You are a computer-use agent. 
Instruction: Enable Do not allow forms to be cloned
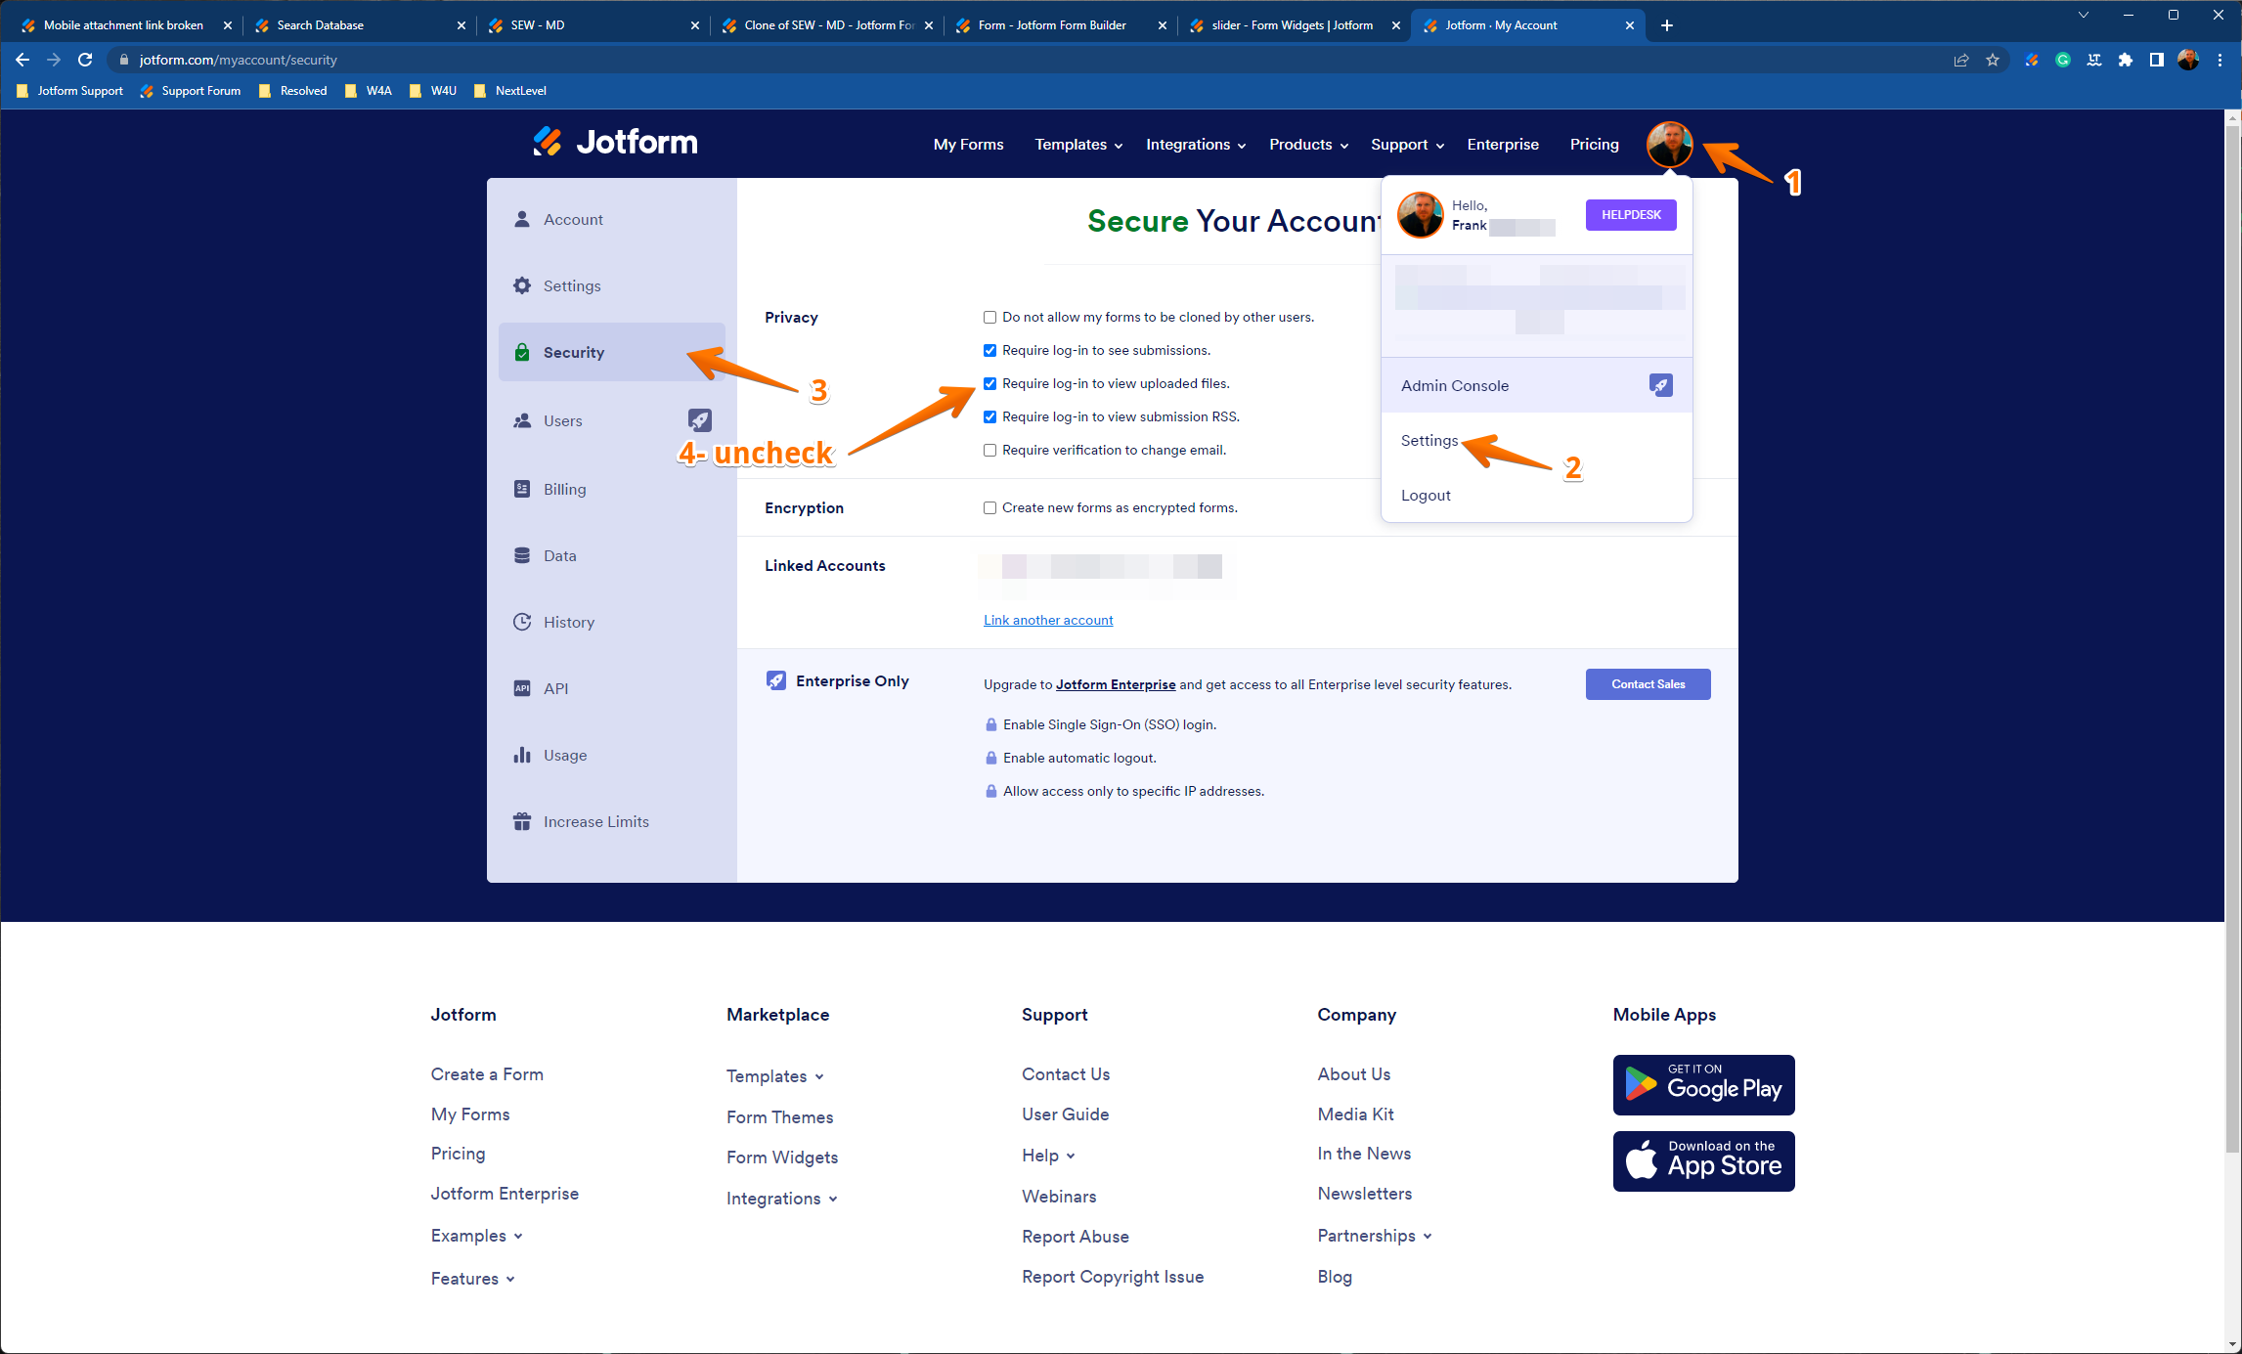tap(989, 317)
